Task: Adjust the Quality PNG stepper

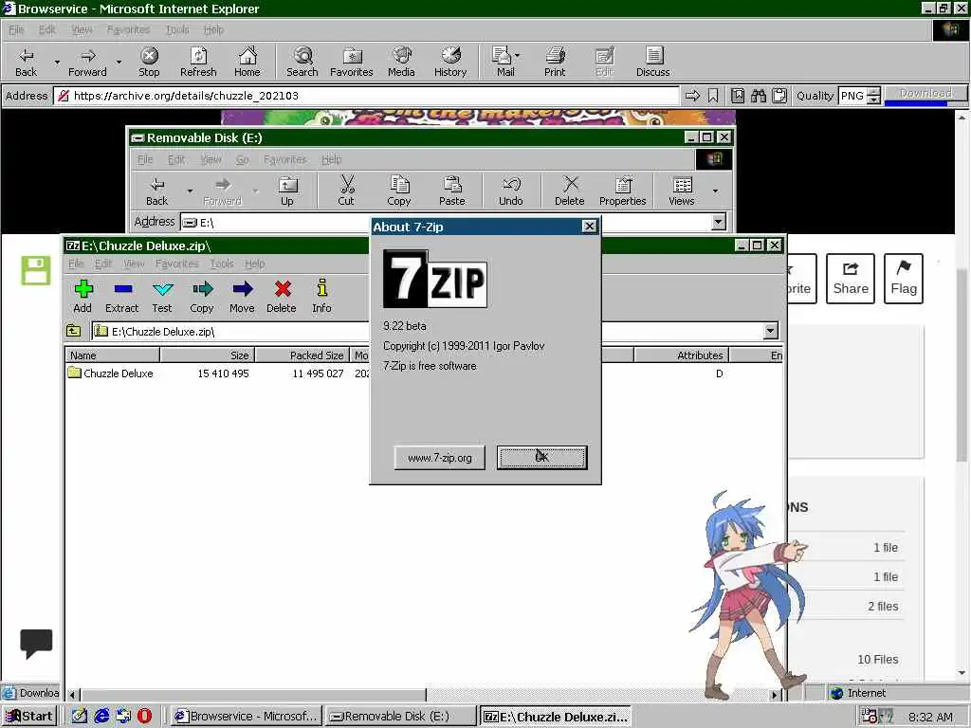Action: [873, 96]
